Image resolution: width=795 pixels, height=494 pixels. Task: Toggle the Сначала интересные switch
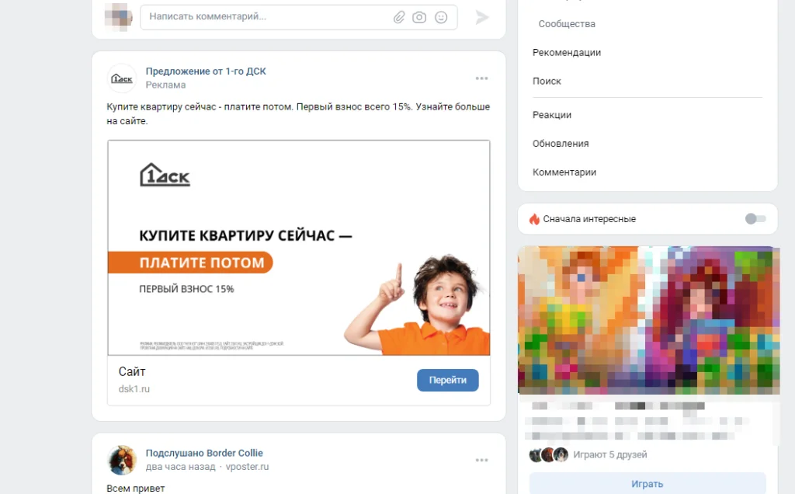755,218
